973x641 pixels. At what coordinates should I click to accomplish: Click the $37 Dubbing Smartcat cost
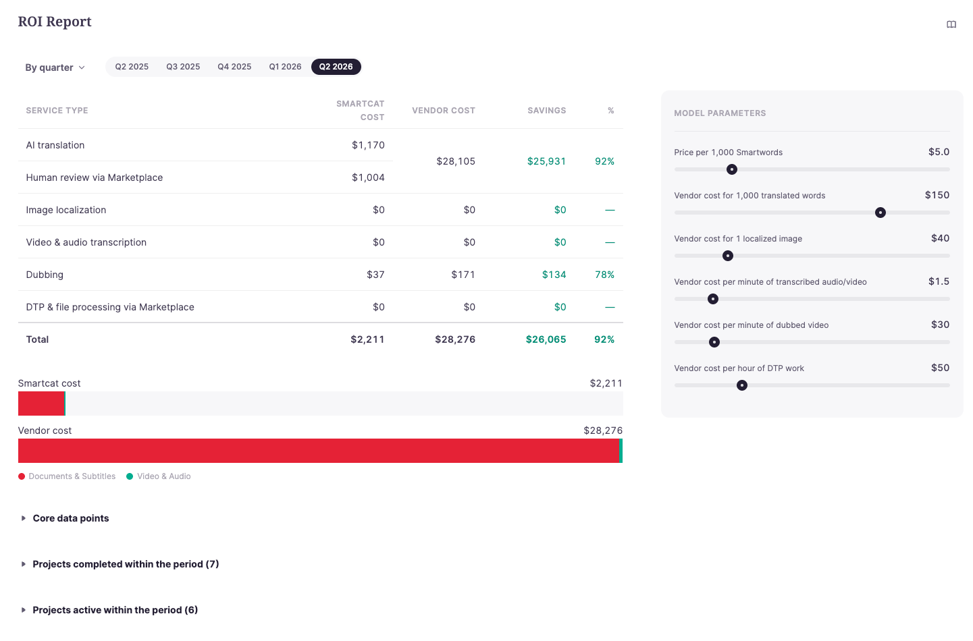[375, 275]
